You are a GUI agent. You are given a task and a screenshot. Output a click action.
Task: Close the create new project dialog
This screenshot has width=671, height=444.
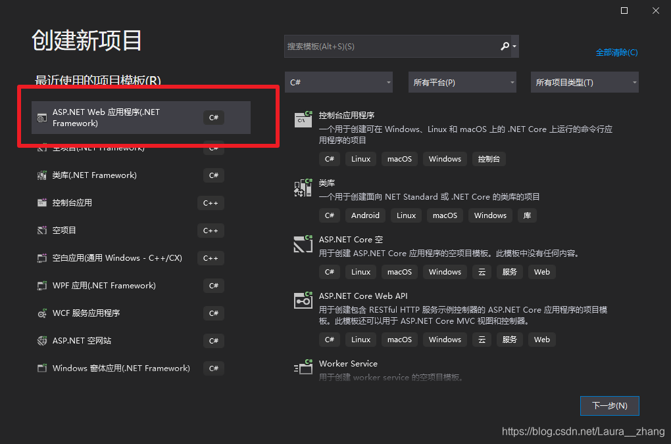(x=656, y=11)
